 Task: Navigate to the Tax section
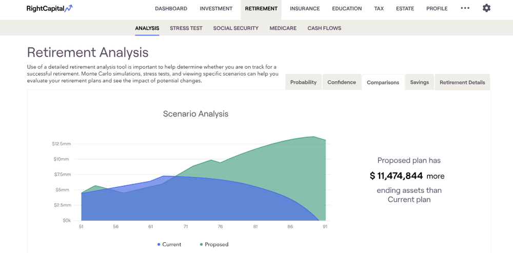(379, 9)
